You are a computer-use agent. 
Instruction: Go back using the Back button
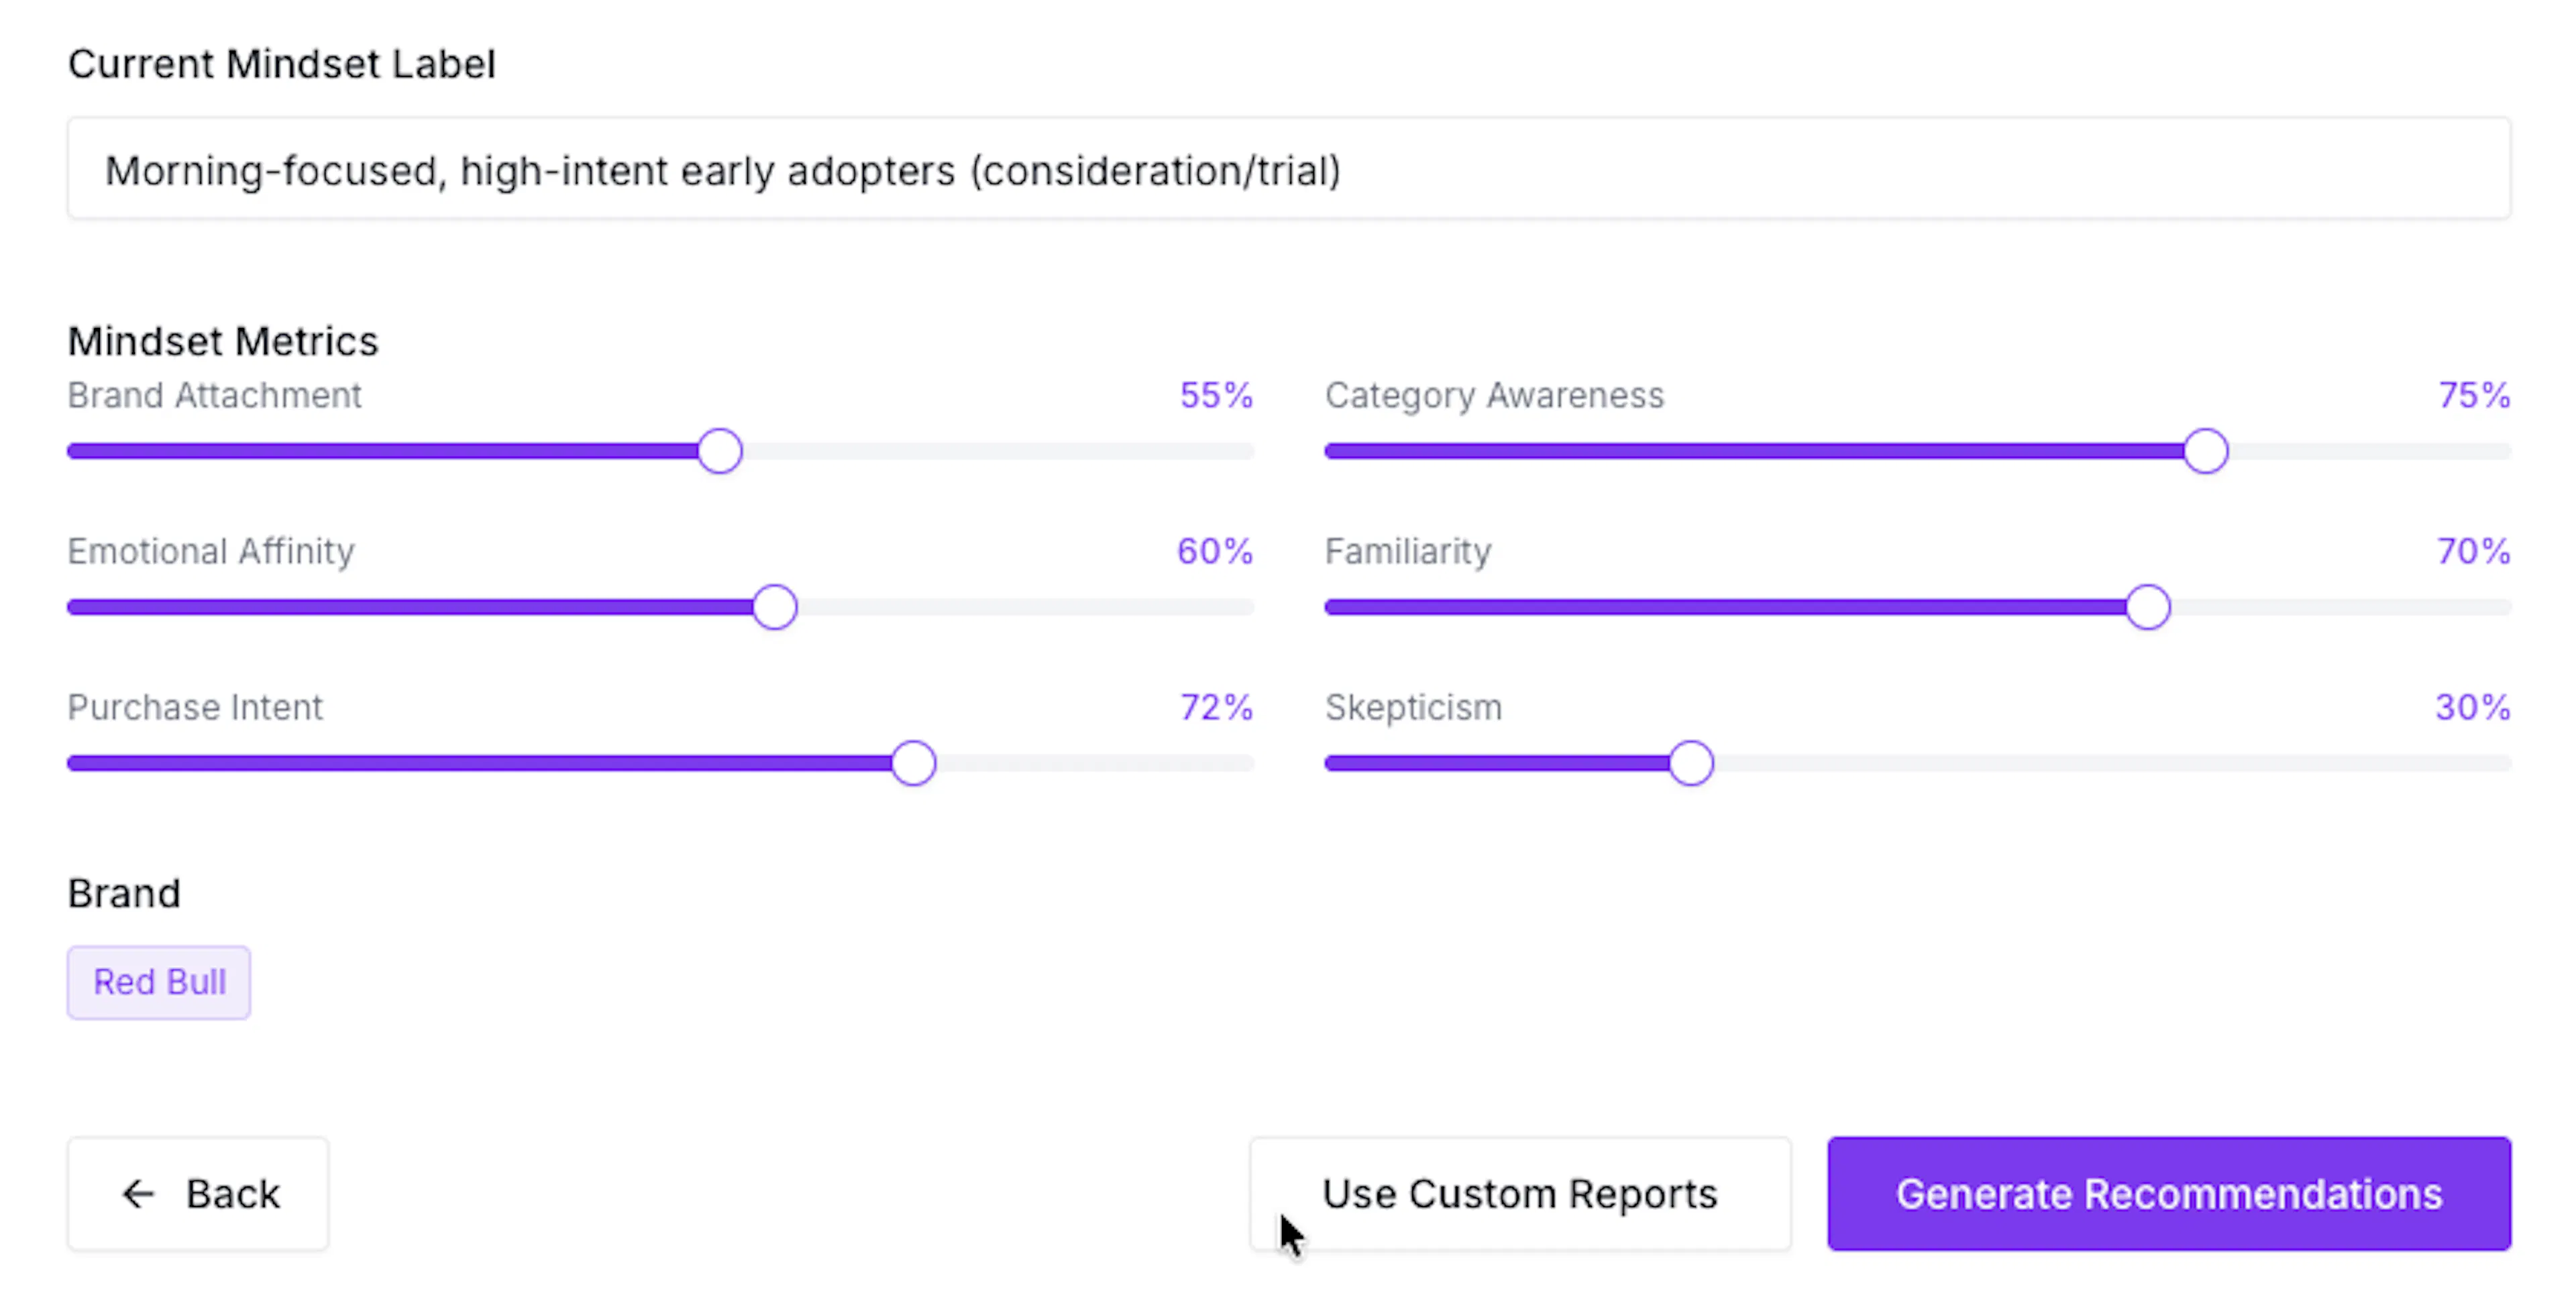(x=198, y=1193)
